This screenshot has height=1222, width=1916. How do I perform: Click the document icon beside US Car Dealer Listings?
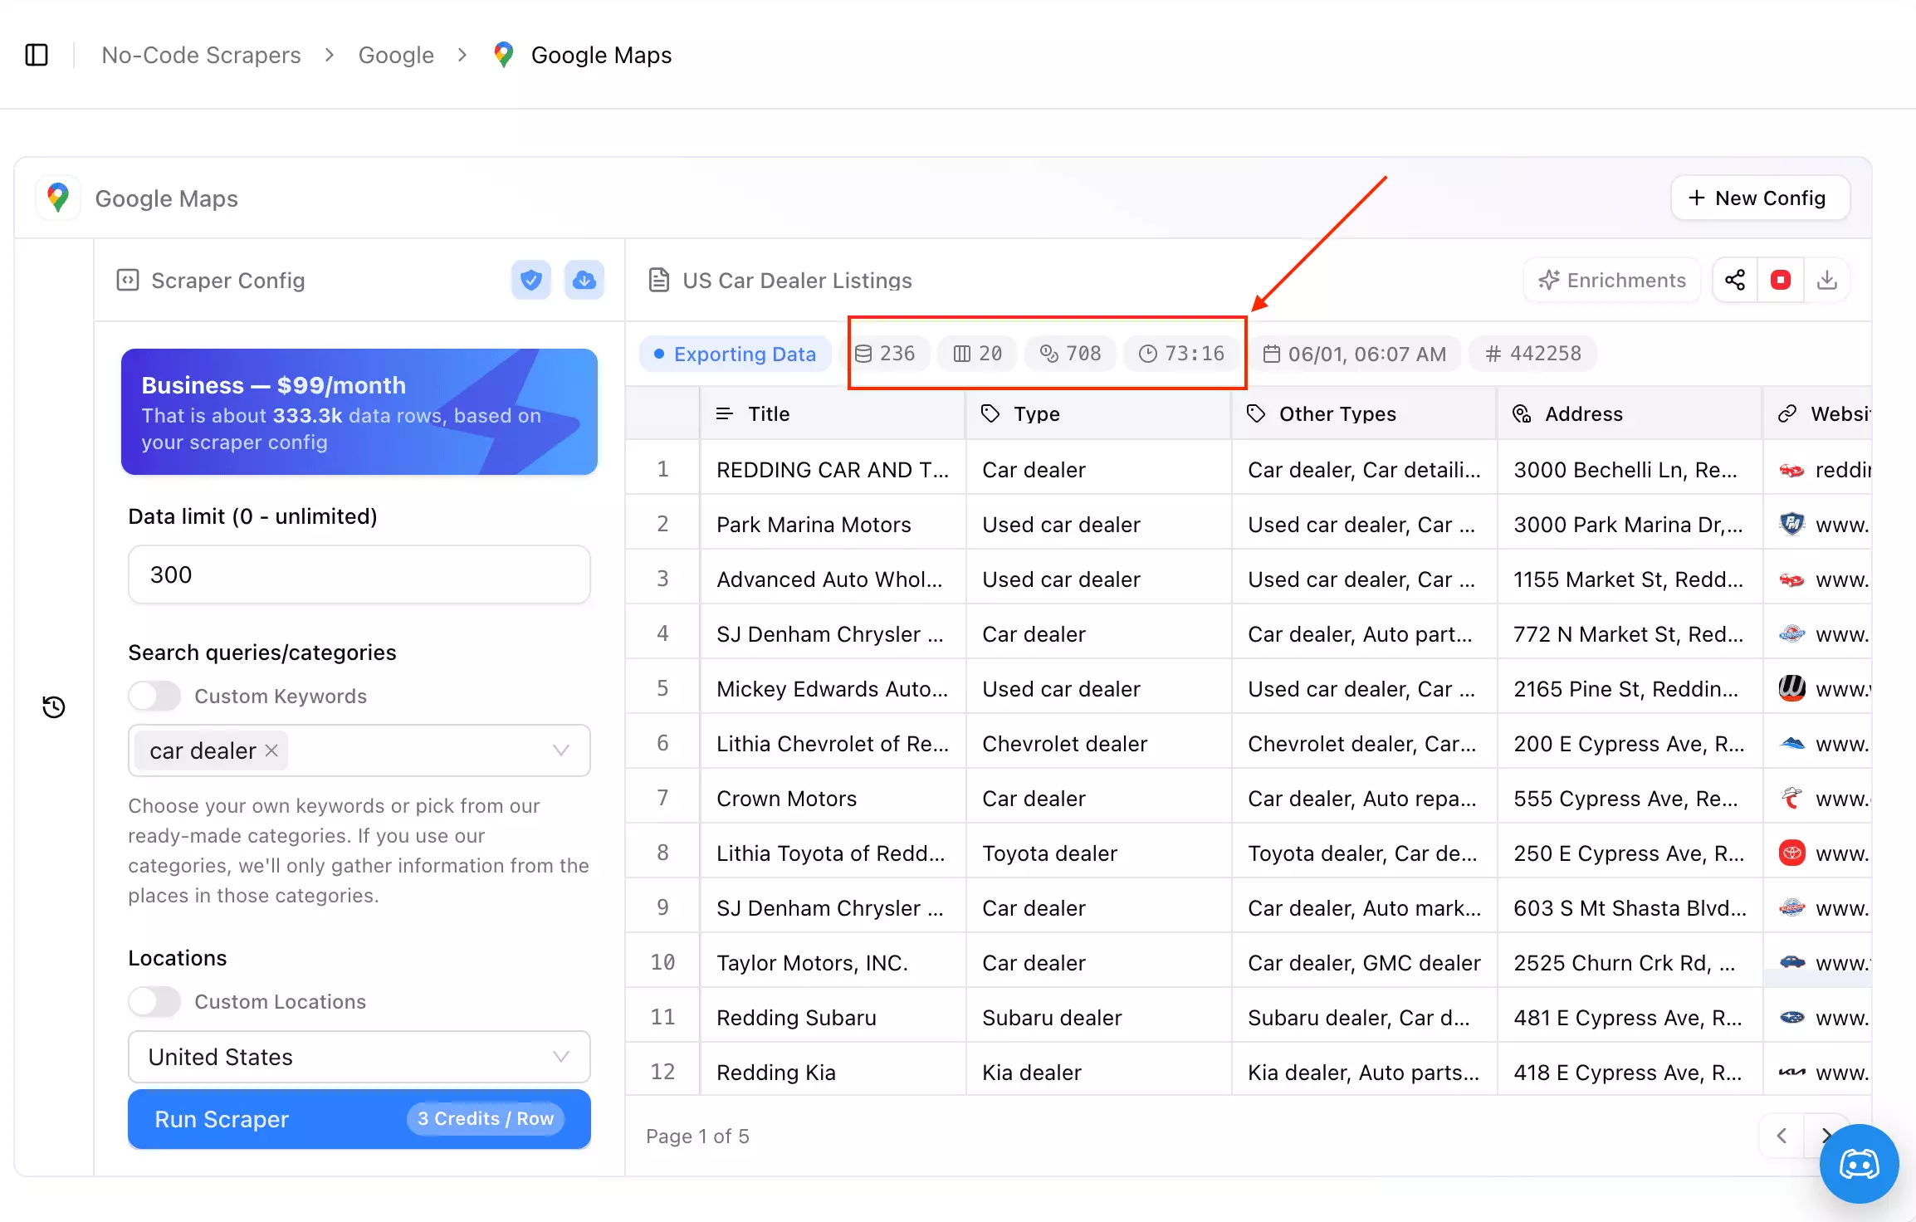(659, 280)
